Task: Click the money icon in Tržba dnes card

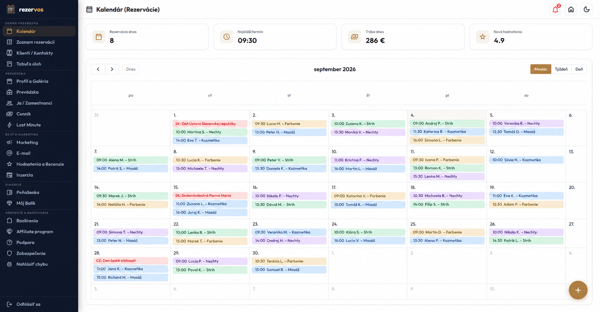Action: tap(355, 37)
